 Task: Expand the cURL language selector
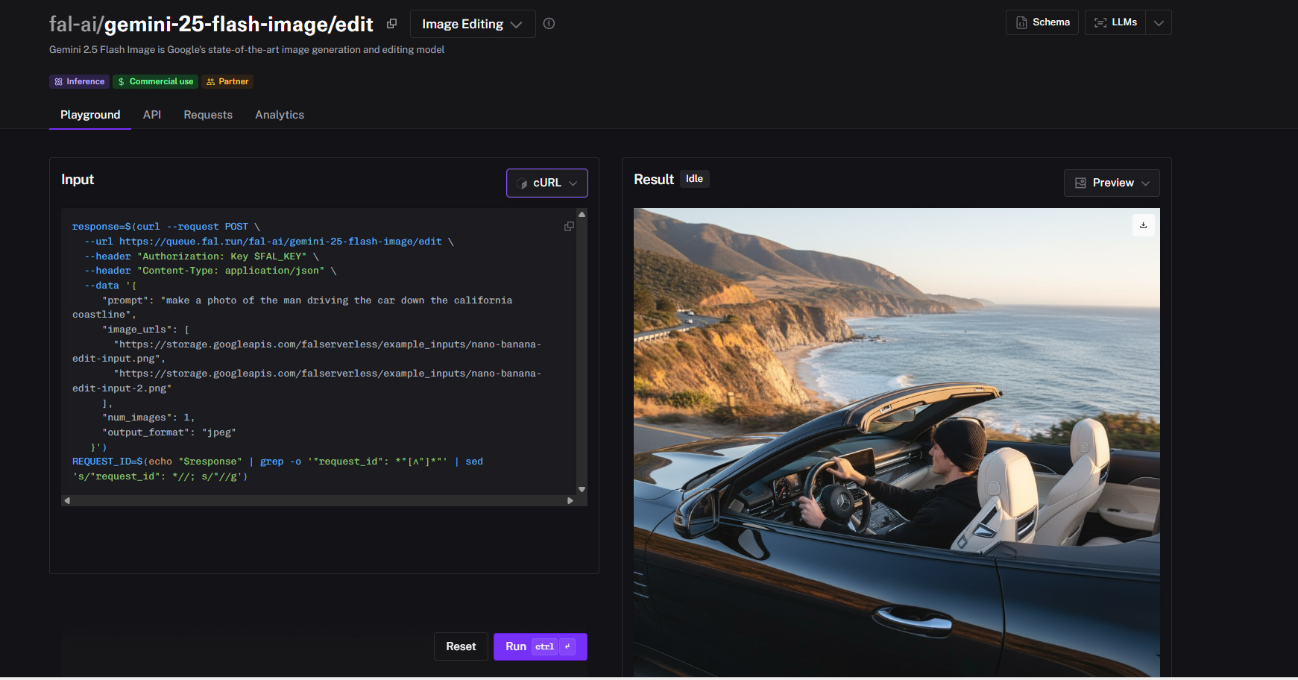pyautogui.click(x=546, y=183)
